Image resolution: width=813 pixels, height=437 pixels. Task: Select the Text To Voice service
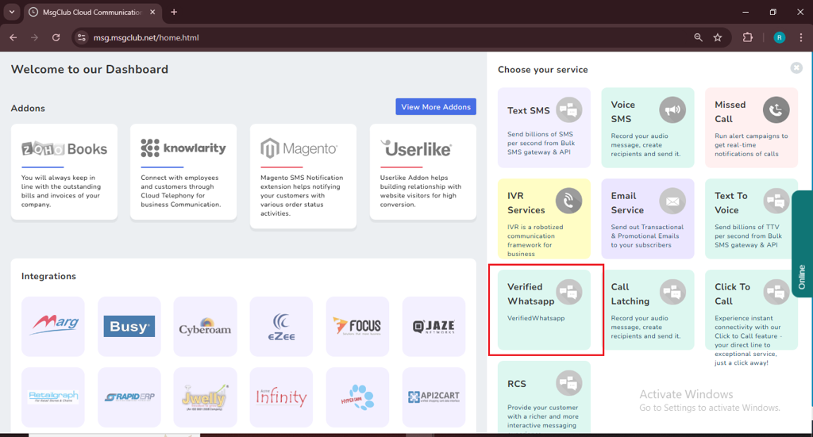751,218
